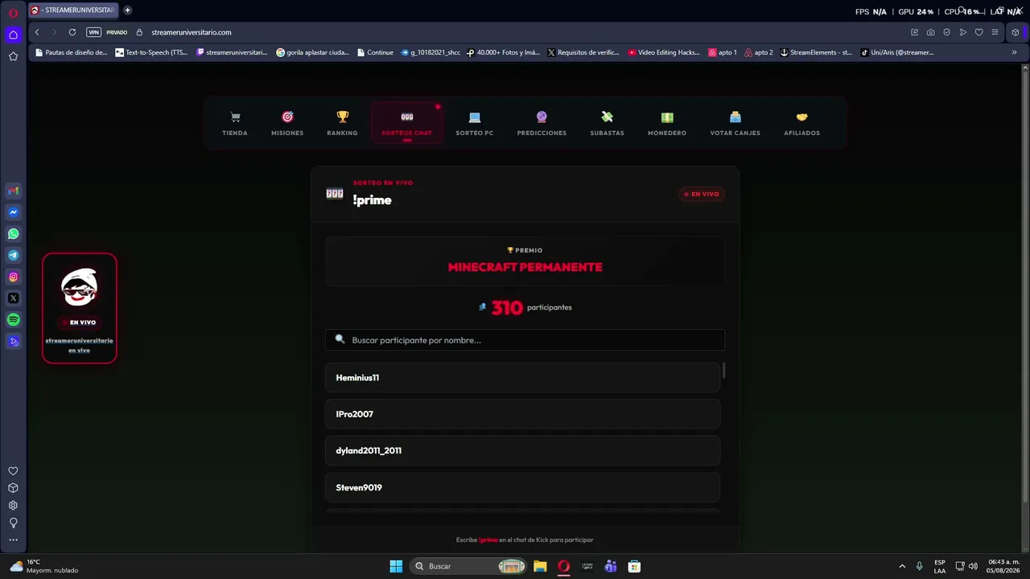
Task: Select participant dyland2011_2011
Action: click(522, 451)
